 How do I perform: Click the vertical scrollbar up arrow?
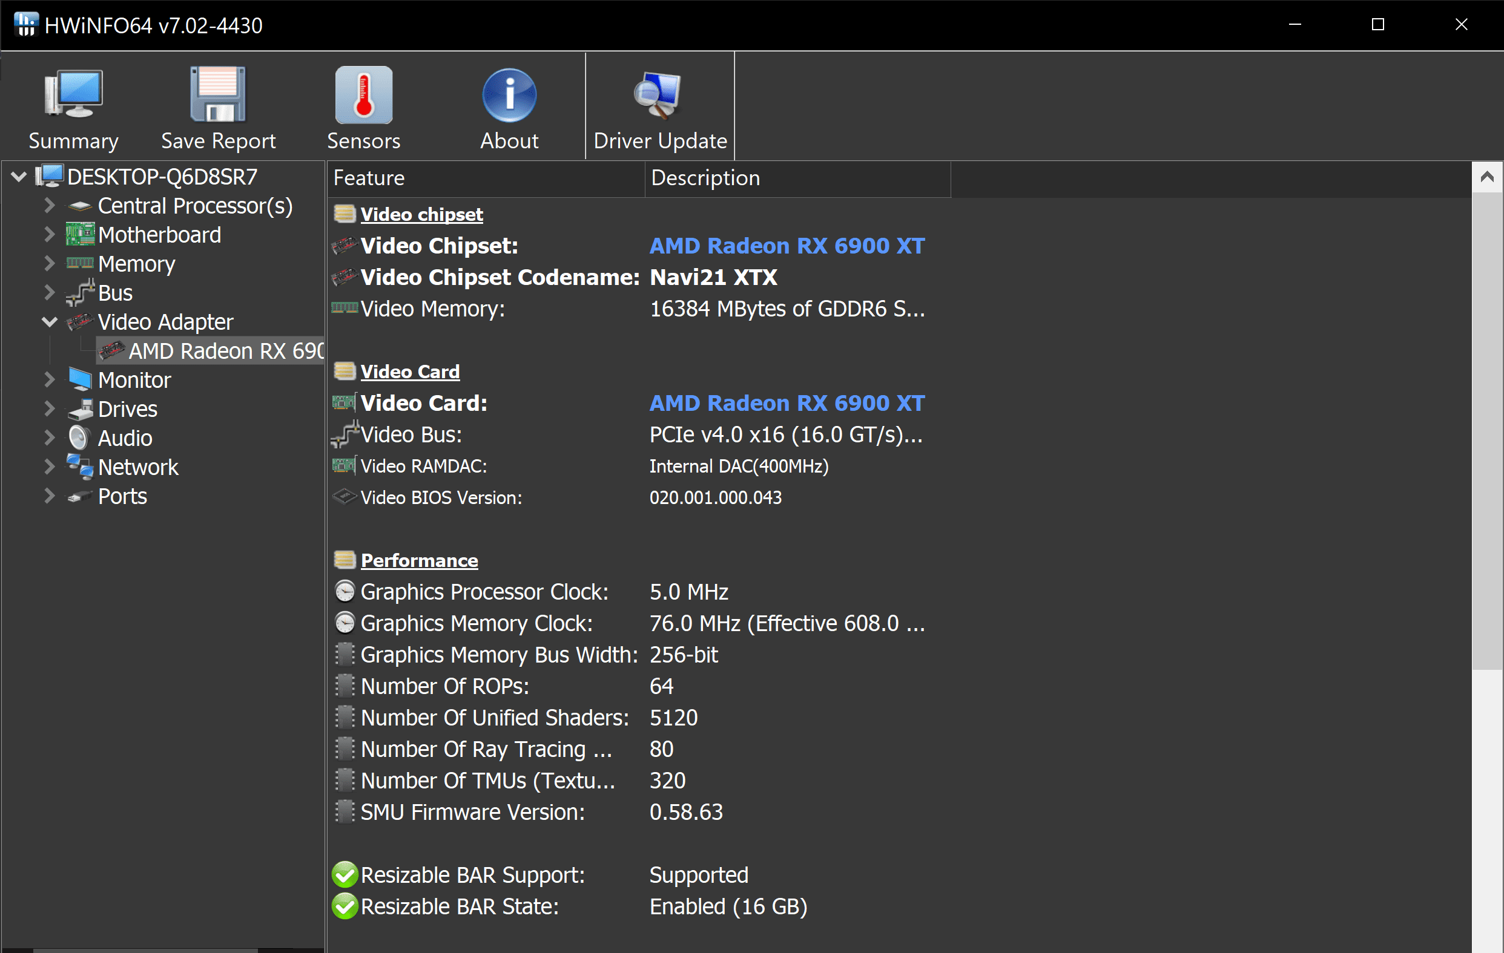click(1487, 177)
